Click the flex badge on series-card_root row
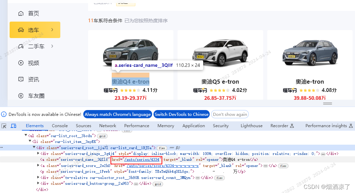The height and width of the screenshot is (193, 355). 162,148
